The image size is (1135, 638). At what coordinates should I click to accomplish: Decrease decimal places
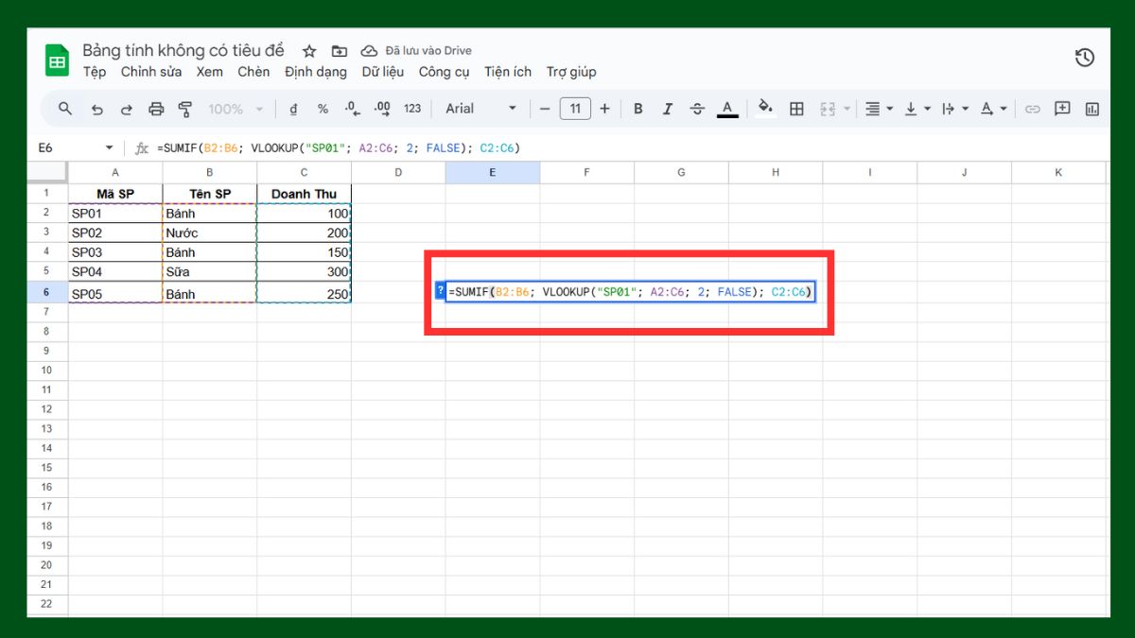point(353,109)
